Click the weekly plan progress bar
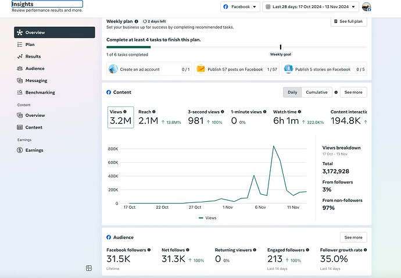Image resolution: width=401 pixels, height=278 pixels. coord(237,47)
